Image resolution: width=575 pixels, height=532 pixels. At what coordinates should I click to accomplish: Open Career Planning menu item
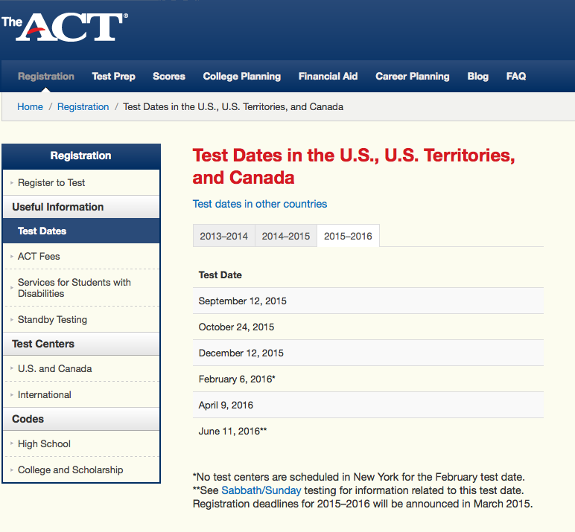[413, 76]
